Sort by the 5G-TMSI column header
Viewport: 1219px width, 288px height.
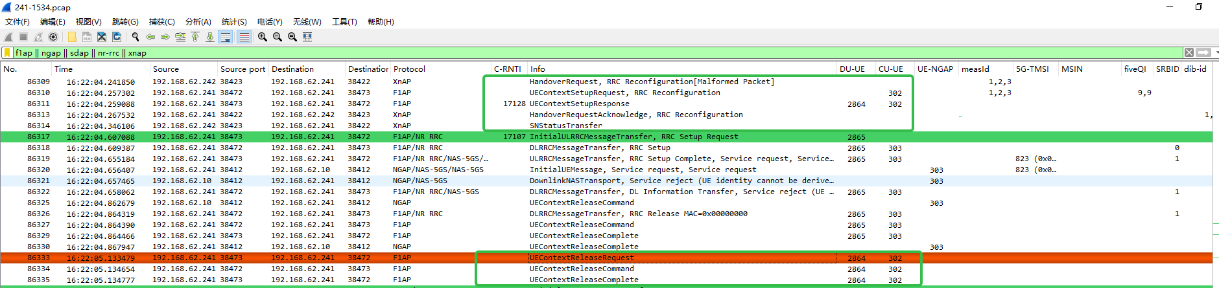click(1036, 69)
